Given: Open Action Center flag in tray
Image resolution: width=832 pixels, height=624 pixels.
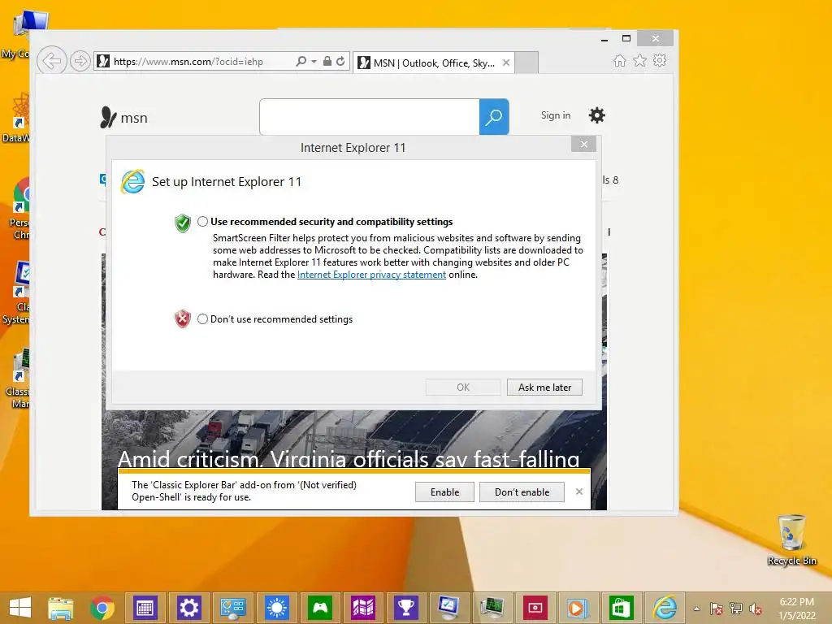Looking at the screenshot, I should pos(716,609).
